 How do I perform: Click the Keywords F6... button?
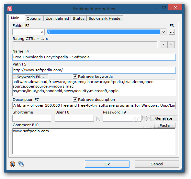tap(30, 77)
